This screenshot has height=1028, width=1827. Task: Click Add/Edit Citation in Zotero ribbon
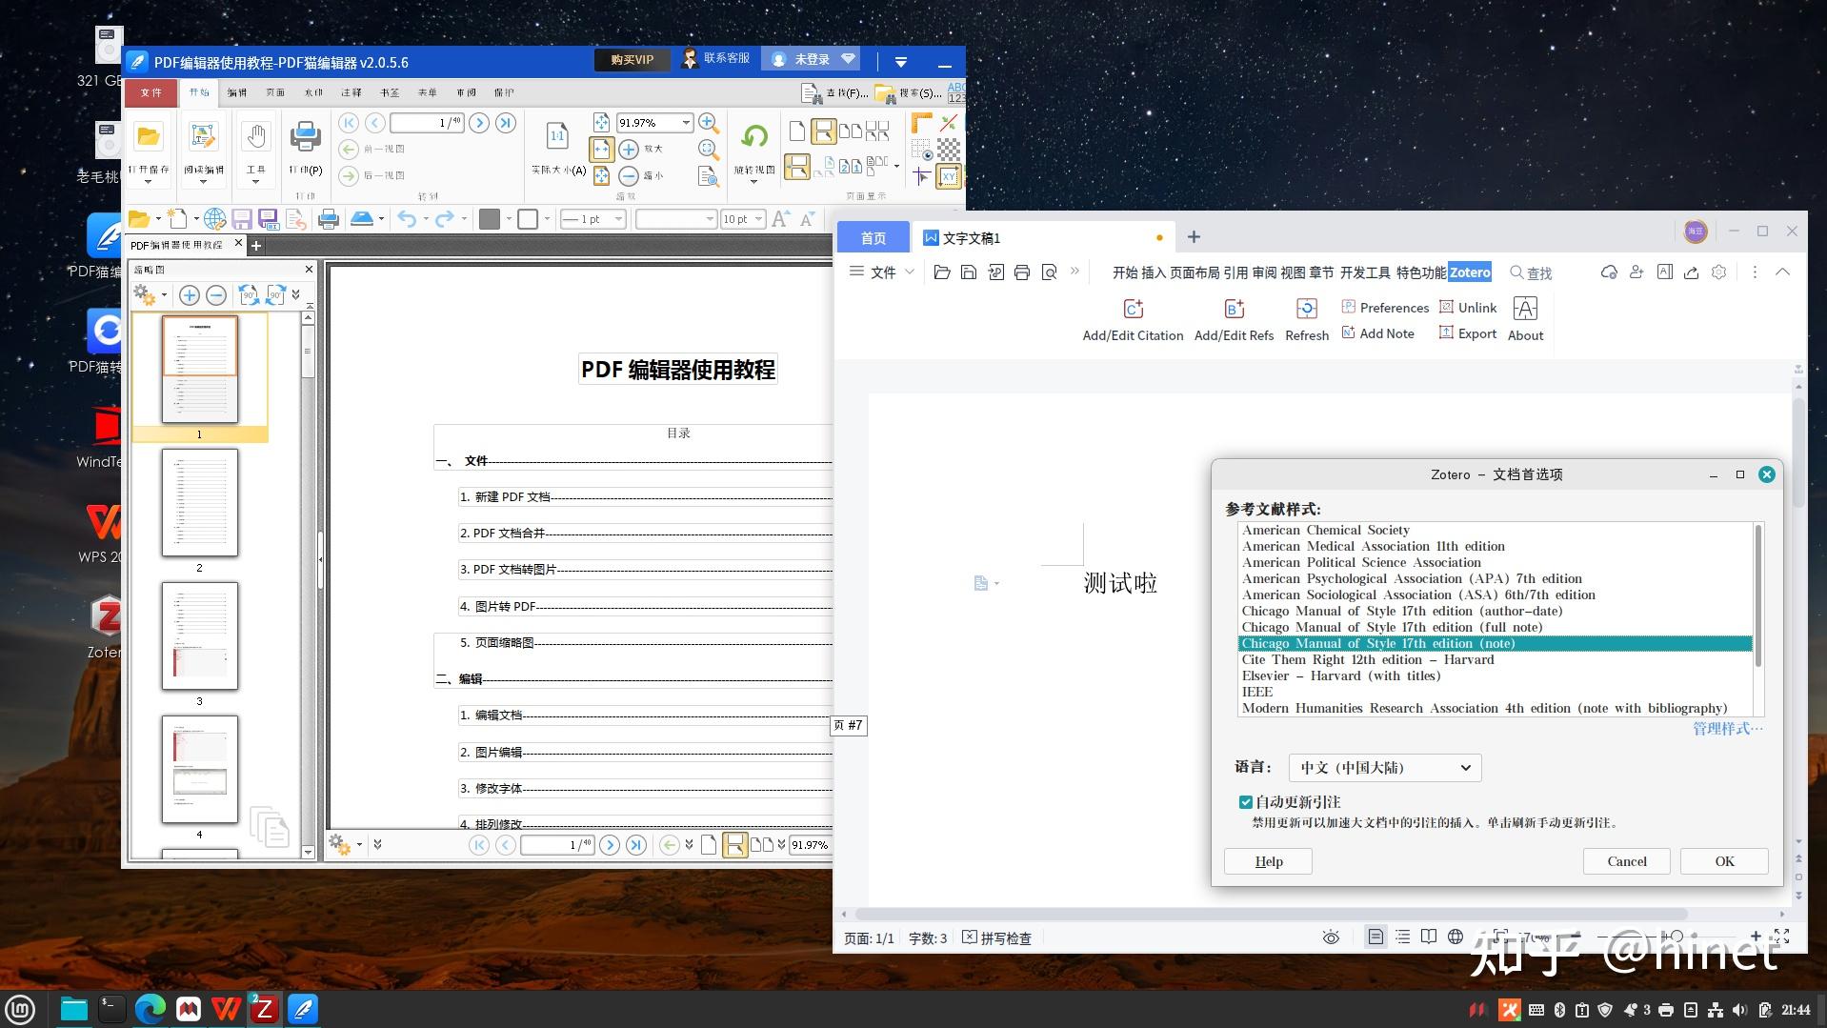tap(1133, 320)
